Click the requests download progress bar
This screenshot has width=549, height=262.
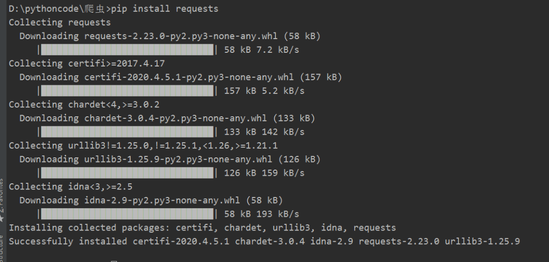coord(127,50)
